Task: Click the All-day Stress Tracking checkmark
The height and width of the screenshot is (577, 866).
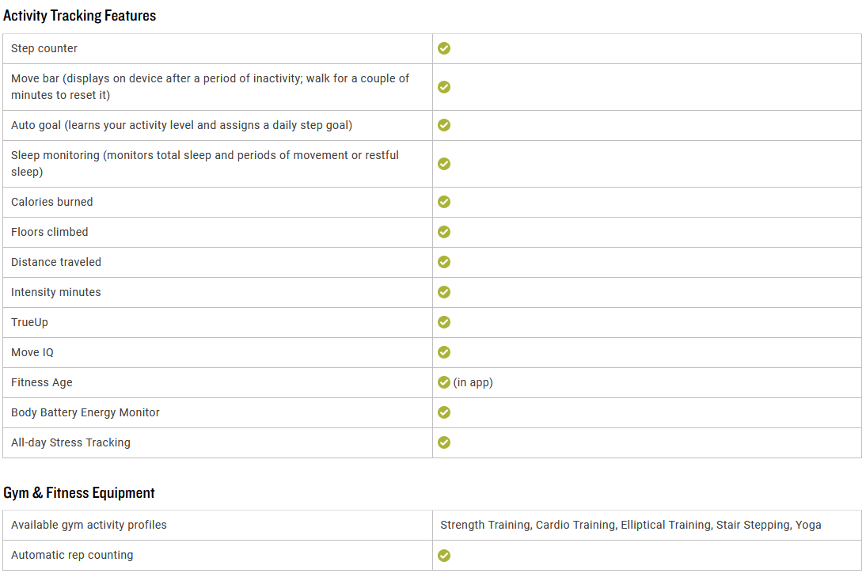Action: point(444,442)
